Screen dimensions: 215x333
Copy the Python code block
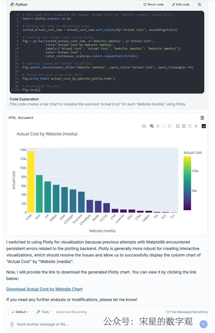(x=200, y=5)
